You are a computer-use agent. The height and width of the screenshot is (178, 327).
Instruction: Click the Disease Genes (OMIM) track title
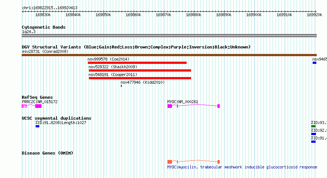[47, 153]
